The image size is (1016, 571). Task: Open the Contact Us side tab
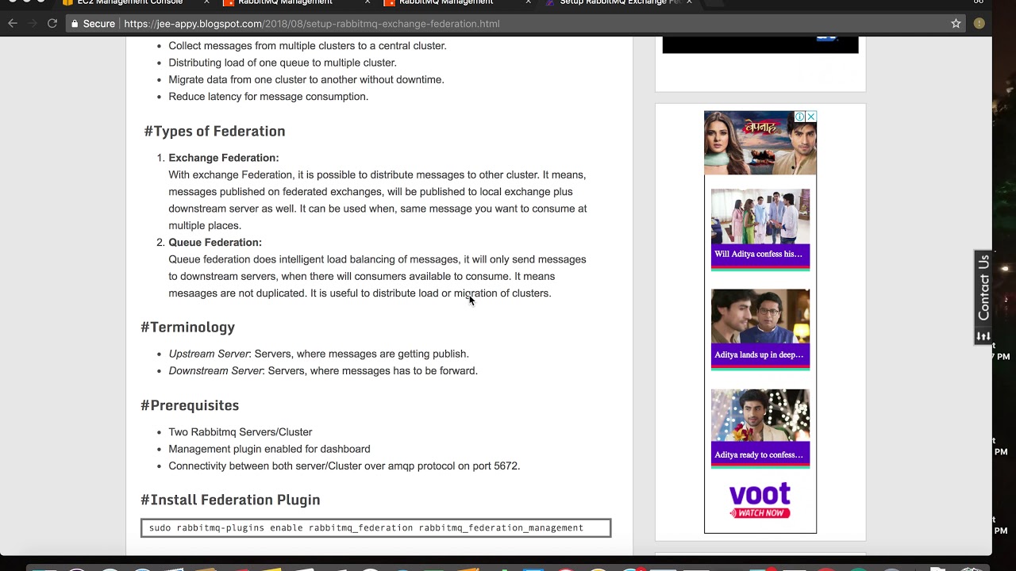tap(983, 289)
